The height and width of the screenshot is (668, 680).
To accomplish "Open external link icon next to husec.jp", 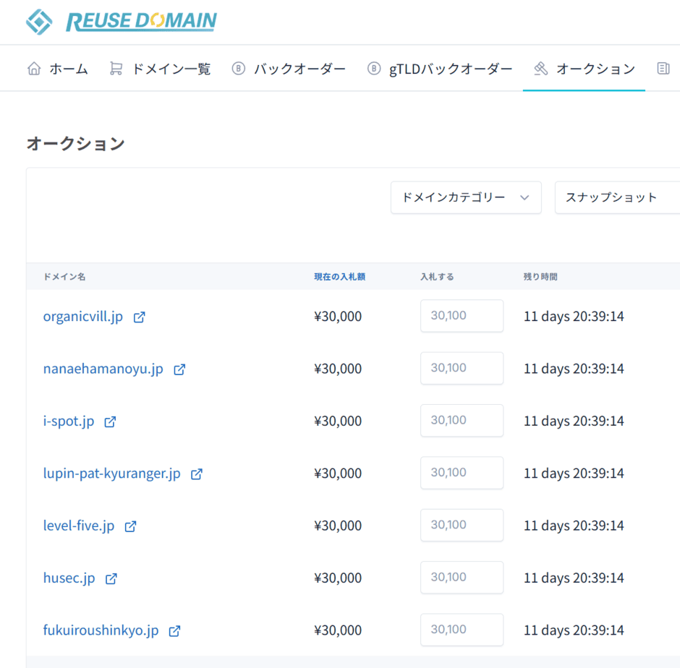I will [x=111, y=579].
